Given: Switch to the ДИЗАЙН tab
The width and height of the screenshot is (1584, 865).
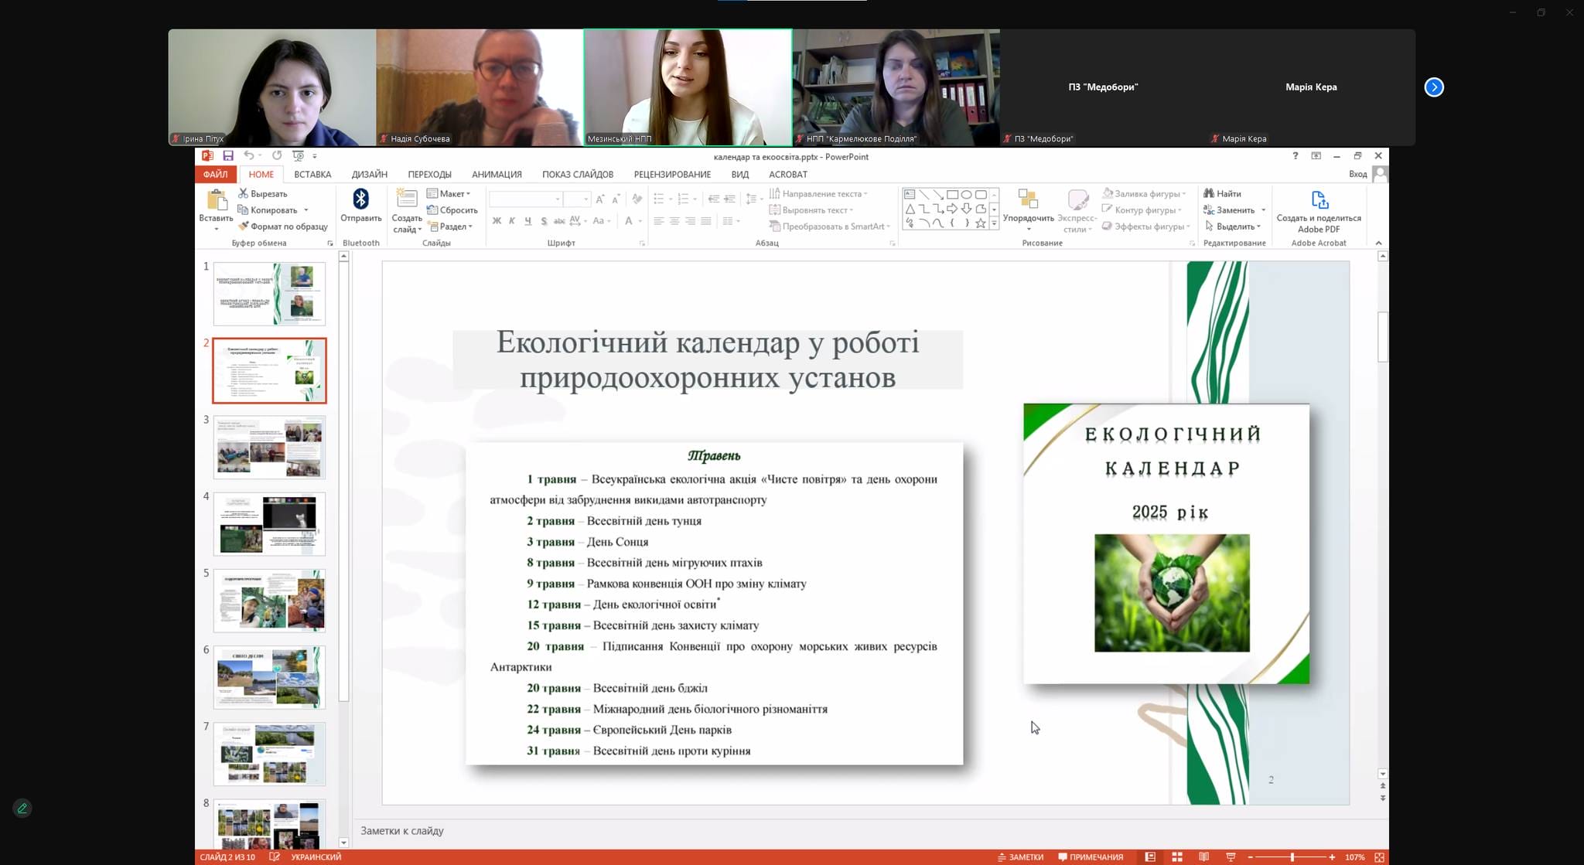Looking at the screenshot, I should point(370,175).
